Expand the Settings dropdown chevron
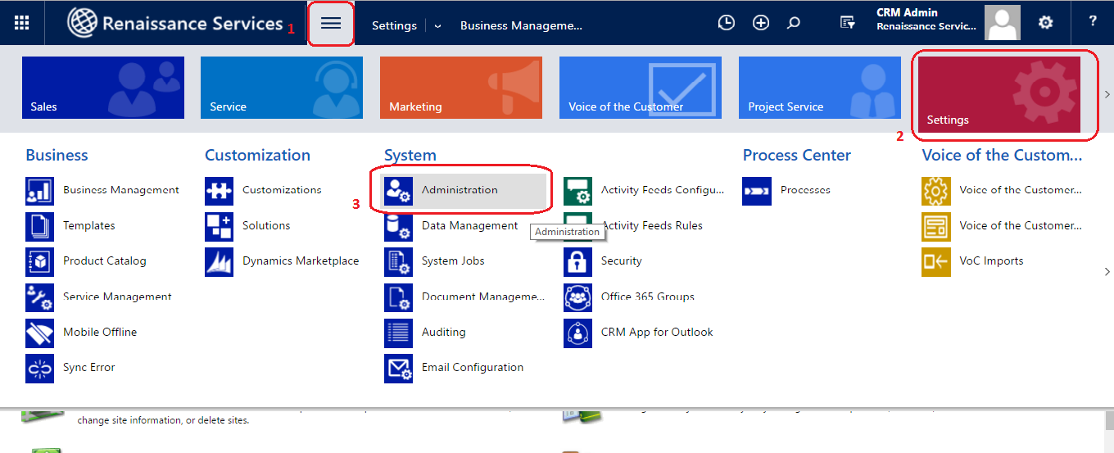The height and width of the screenshot is (453, 1114). point(437,25)
